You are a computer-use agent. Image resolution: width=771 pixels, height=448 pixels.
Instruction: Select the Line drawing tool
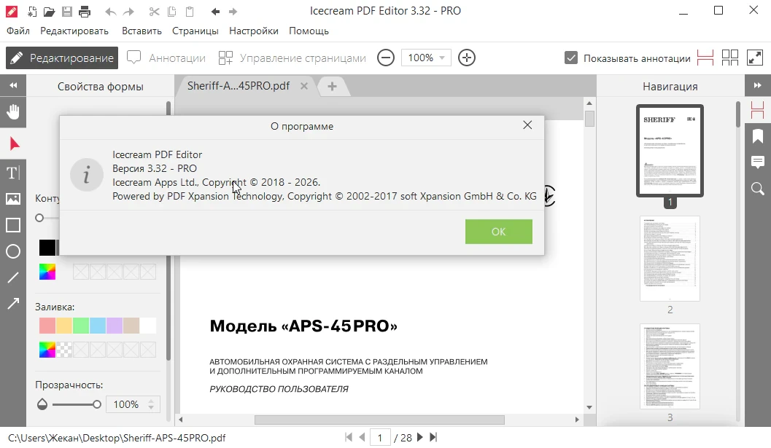pyautogui.click(x=13, y=278)
